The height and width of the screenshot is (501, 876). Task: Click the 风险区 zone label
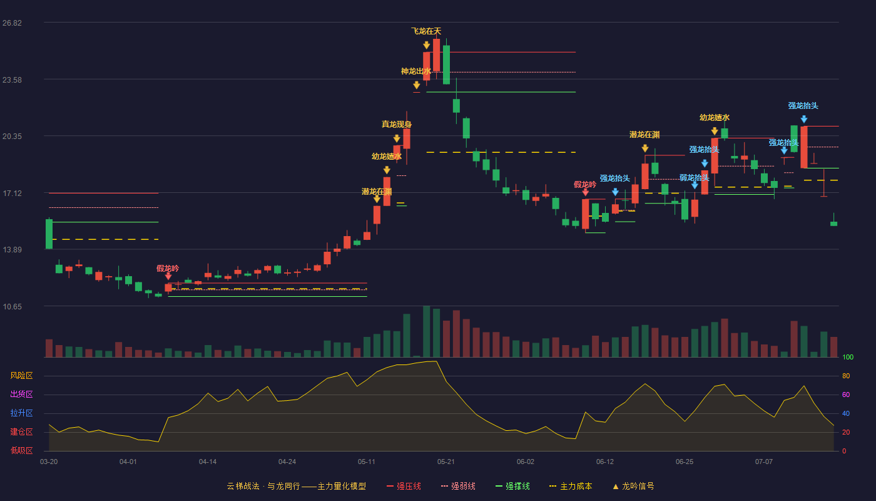click(x=22, y=376)
